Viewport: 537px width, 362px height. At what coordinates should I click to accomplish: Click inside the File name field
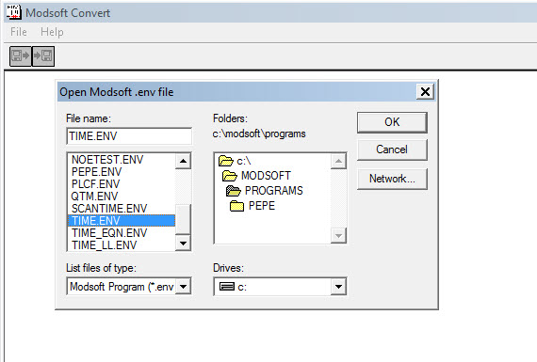pos(129,136)
